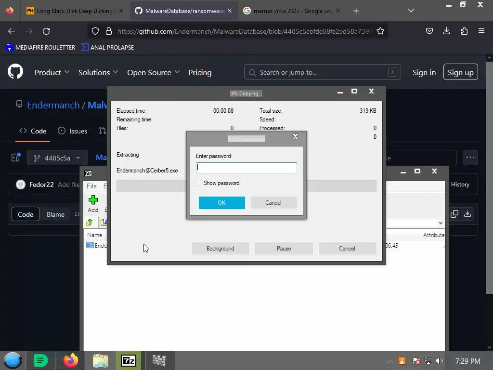
Task: Open Firefox downloads panel
Action: pos(446,31)
